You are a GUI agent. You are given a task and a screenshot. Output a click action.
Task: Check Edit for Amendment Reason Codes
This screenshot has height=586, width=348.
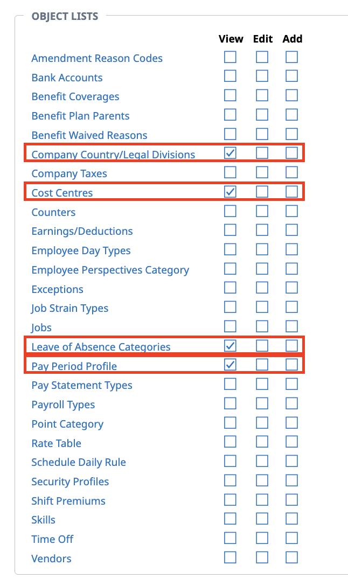click(262, 57)
